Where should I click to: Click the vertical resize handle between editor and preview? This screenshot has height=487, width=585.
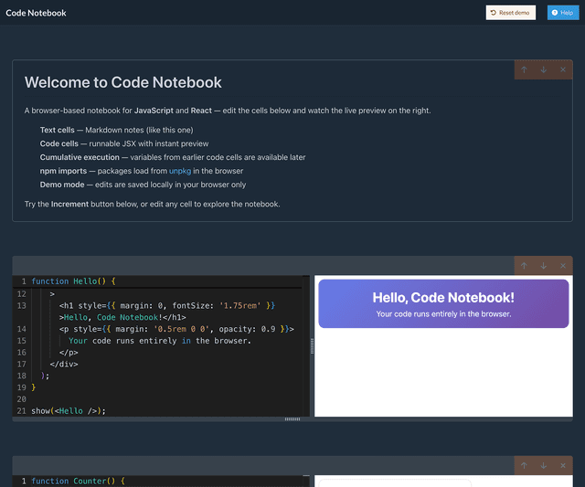tap(312, 346)
